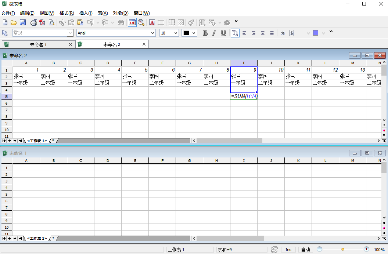Copy selection with the copy icon
The image size is (388, 254).
point(71,22)
